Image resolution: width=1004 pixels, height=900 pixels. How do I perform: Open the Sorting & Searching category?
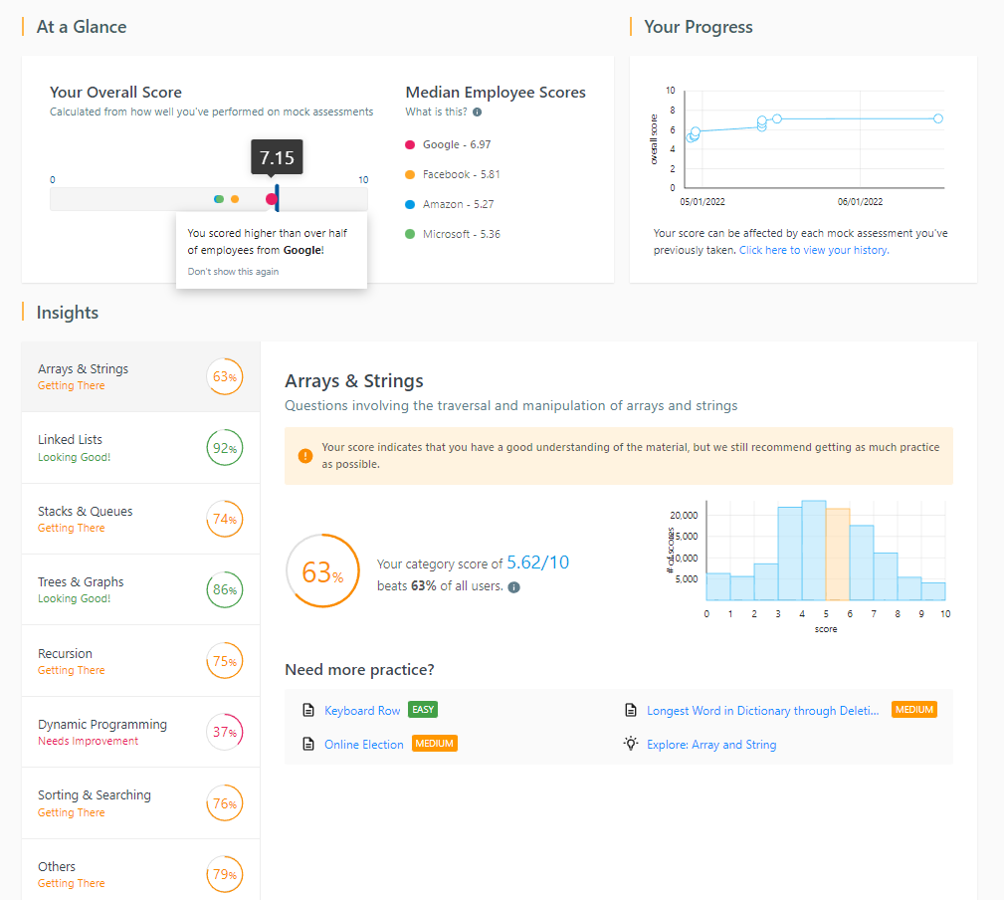pyautogui.click(x=140, y=802)
